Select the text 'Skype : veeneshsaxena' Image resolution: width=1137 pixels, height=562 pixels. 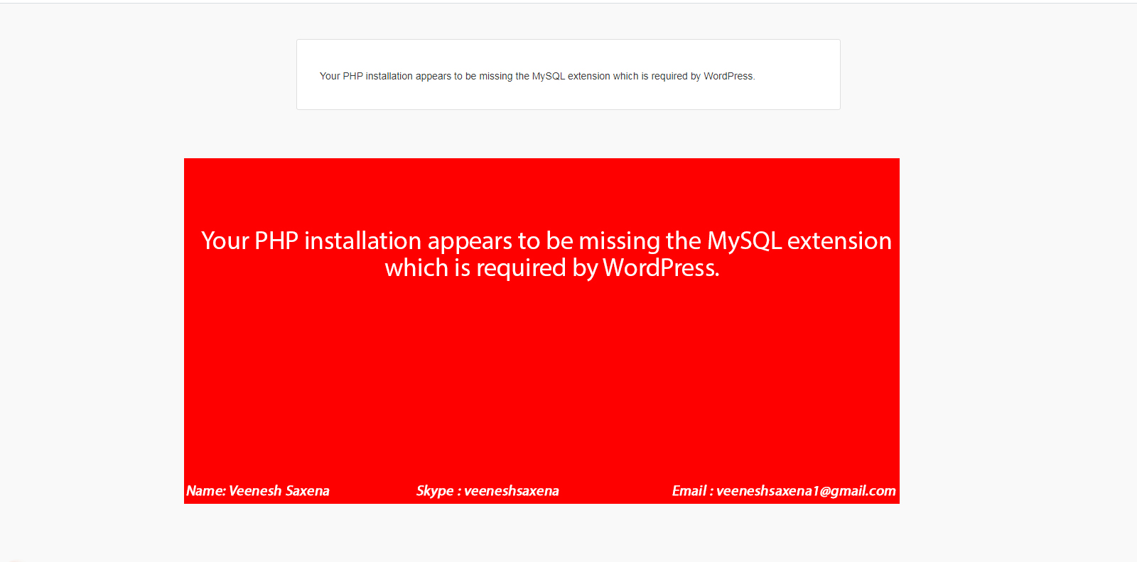click(487, 491)
